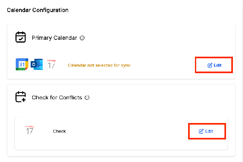Select the Check calendar row card
Screen dimensions: 243x162
[121, 133]
